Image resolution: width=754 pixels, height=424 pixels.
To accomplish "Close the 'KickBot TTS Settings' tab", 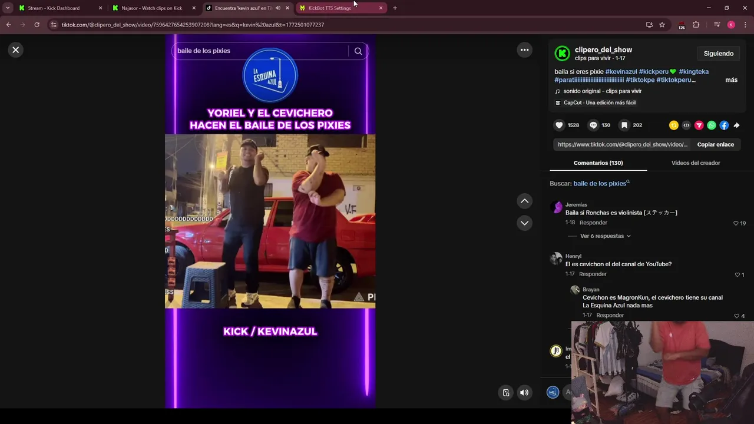I will coord(381,8).
